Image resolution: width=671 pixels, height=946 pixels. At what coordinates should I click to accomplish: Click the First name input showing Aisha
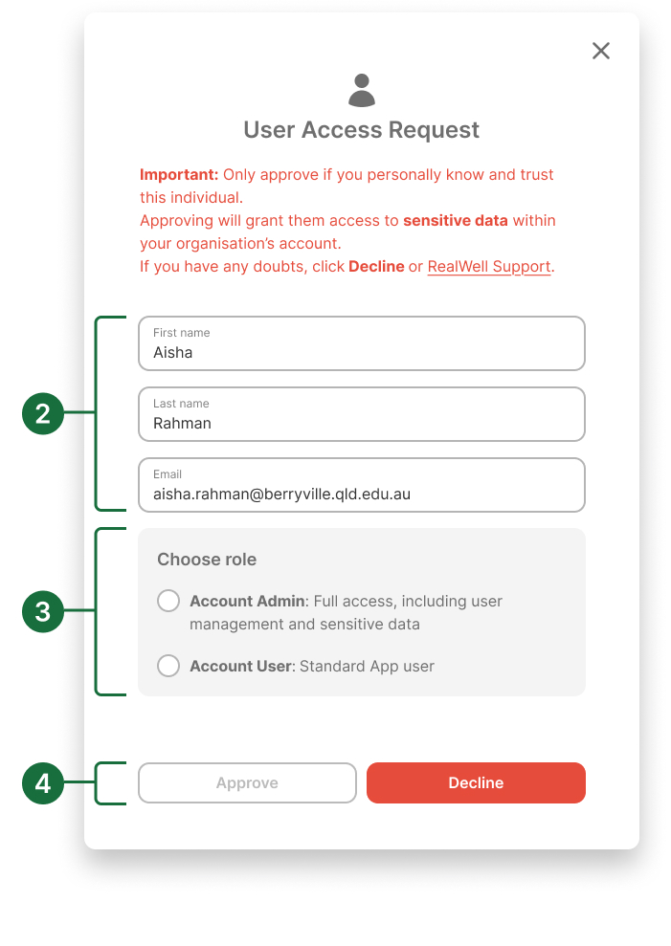[x=361, y=343]
